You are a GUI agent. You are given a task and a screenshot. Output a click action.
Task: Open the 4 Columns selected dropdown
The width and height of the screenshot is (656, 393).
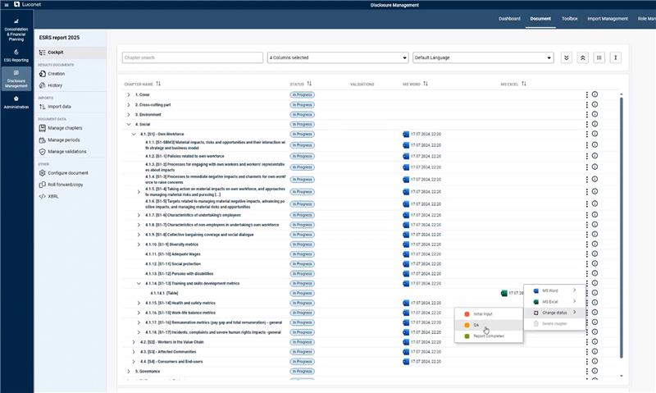point(337,57)
